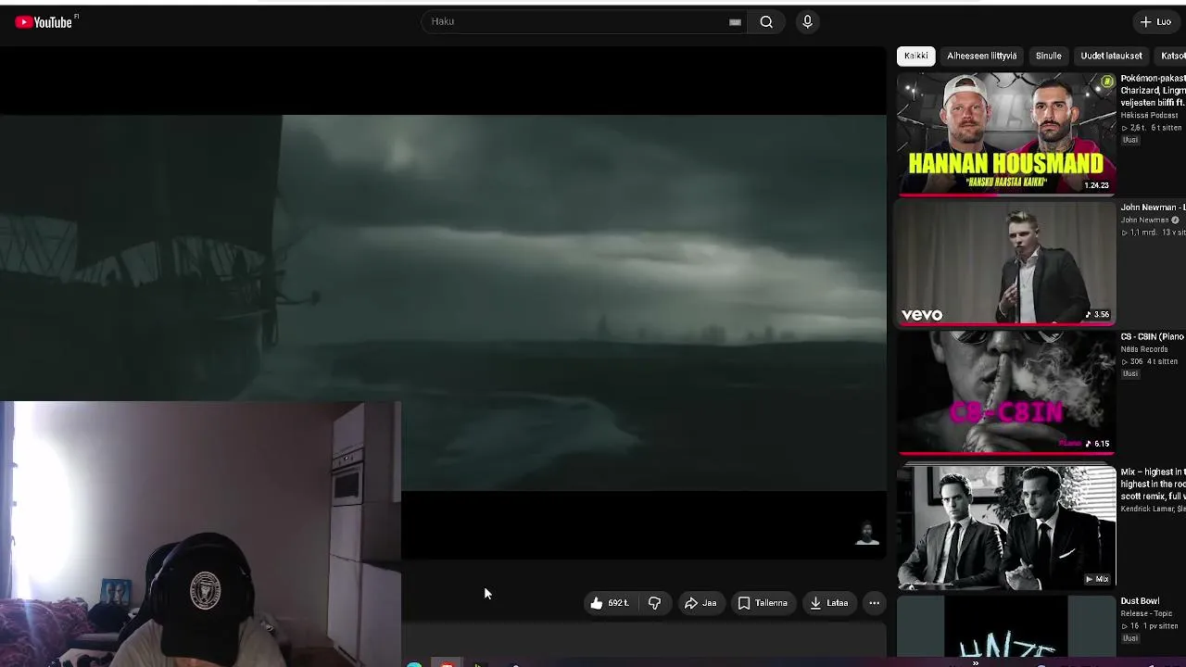Click the Release - Topic channel name

pyautogui.click(x=1146, y=613)
